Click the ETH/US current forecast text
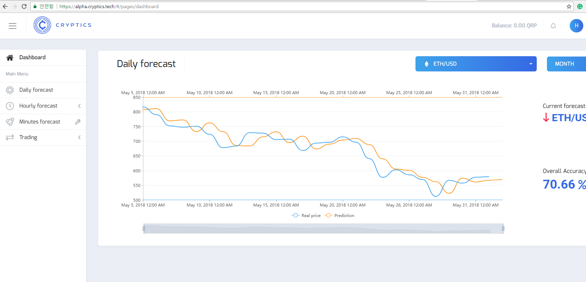The width and height of the screenshot is (586, 282). (569, 118)
